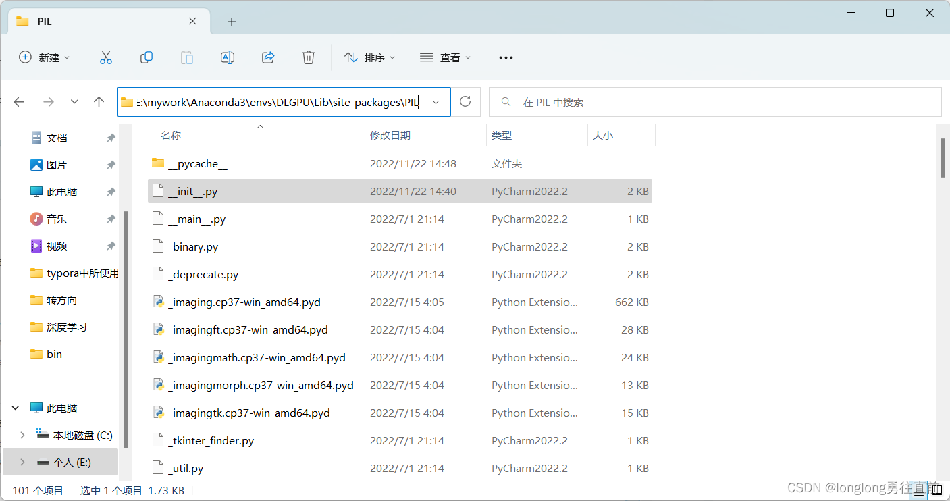The image size is (950, 501).
Task: Expand the address bar history dropdown
Action: click(436, 102)
